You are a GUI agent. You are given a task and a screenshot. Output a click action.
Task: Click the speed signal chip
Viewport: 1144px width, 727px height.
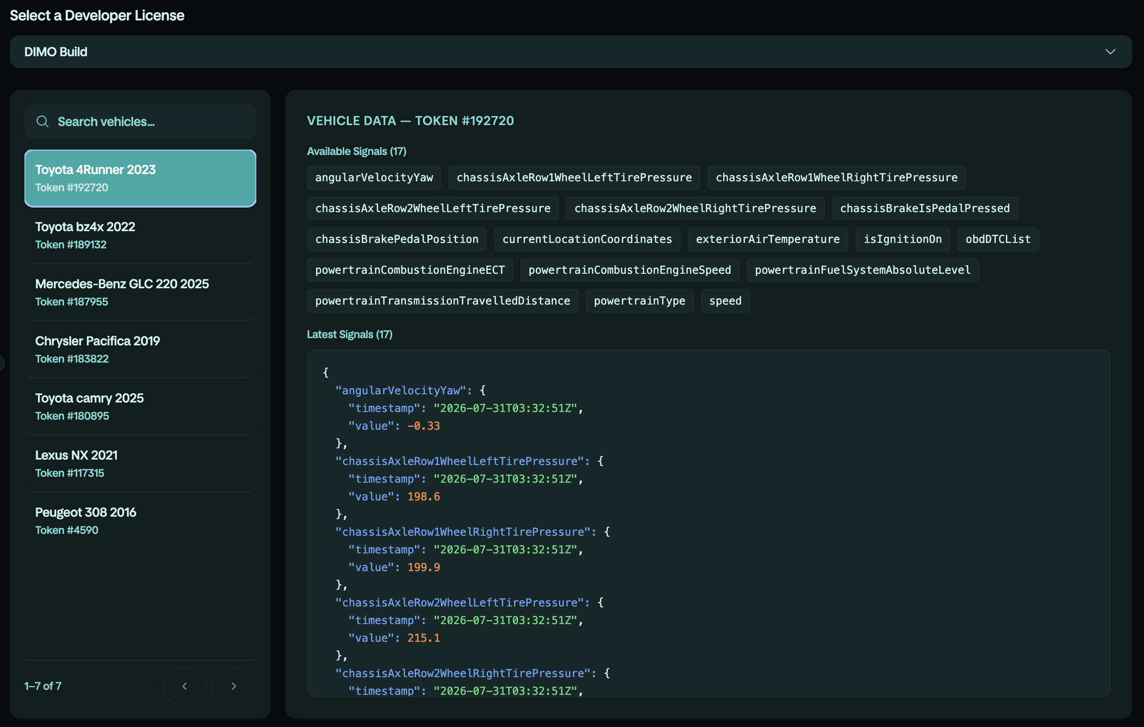tap(725, 301)
